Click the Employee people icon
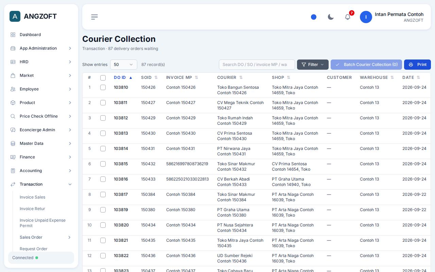The height and width of the screenshot is (272, 435). 13,89
